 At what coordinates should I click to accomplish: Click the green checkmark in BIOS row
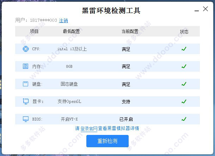[x=184, y=119]
